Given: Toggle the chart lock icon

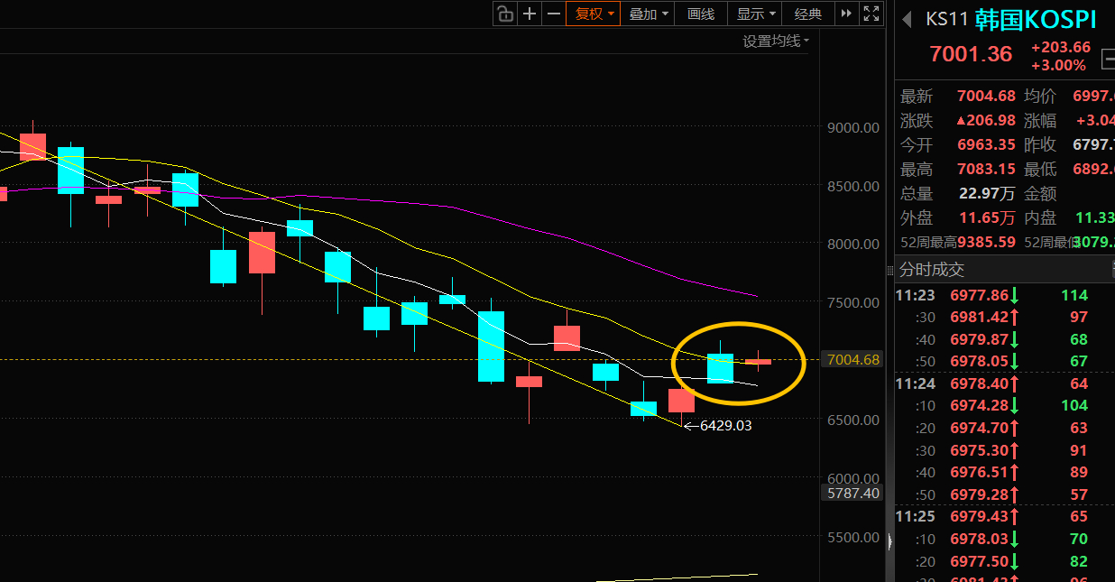Looking at the screenshot, I should 504,14.
